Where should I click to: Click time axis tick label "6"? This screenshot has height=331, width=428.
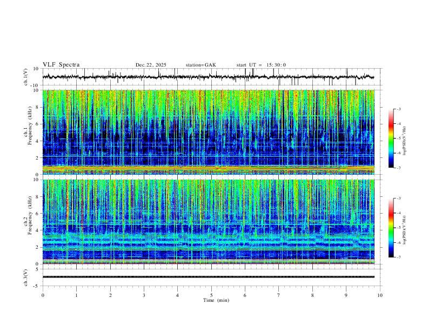click(245, 295)
